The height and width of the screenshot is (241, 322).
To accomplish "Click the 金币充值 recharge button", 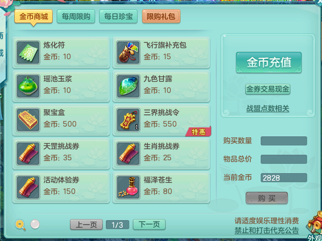I will click(x=269, y=62).
